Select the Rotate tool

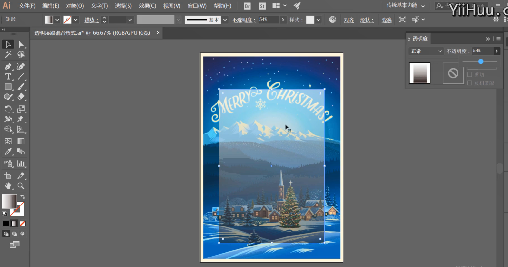8,109
